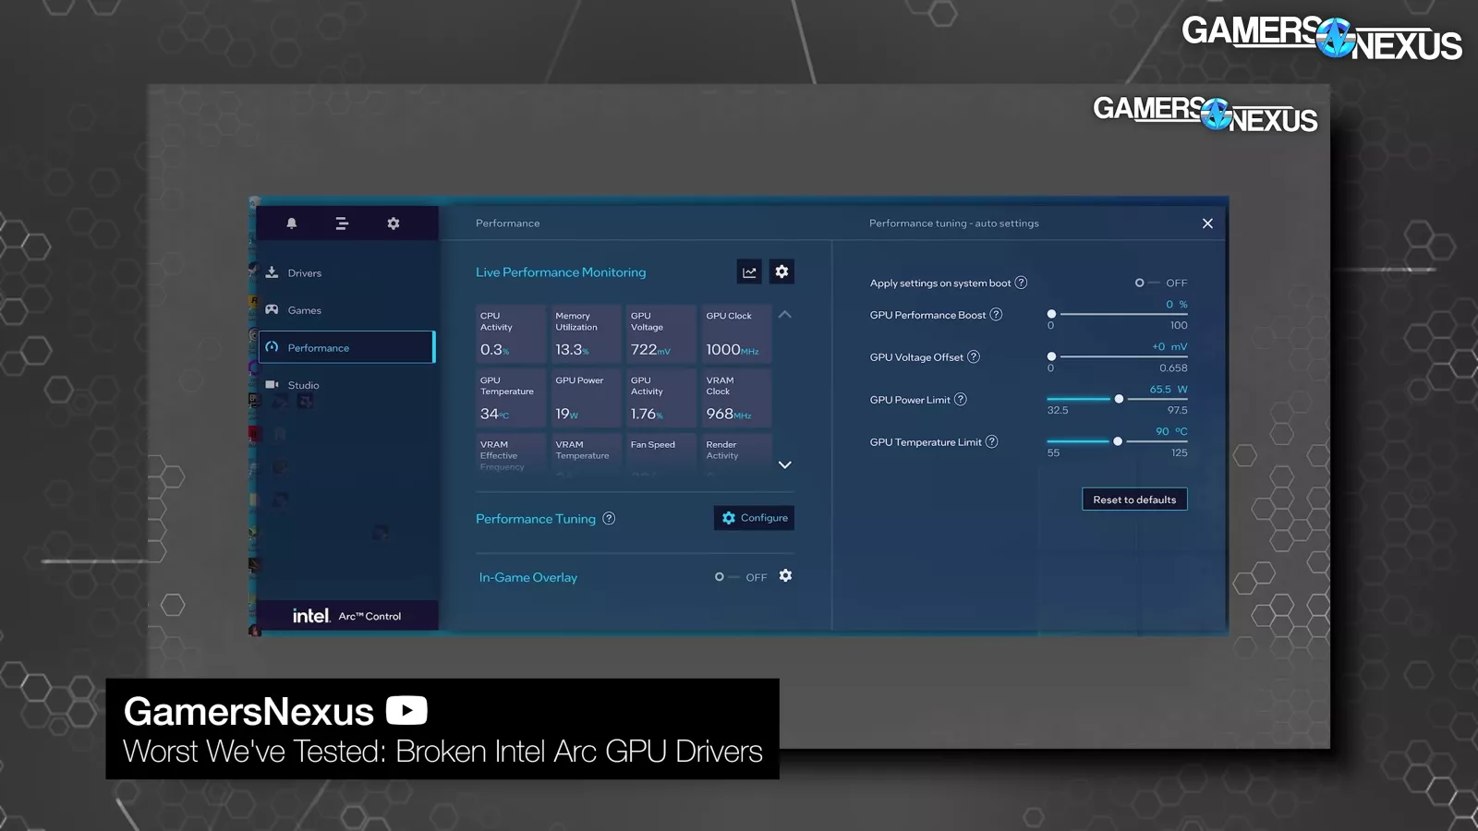Go to the Games section

pyautogui.click(x=304, y=310)
